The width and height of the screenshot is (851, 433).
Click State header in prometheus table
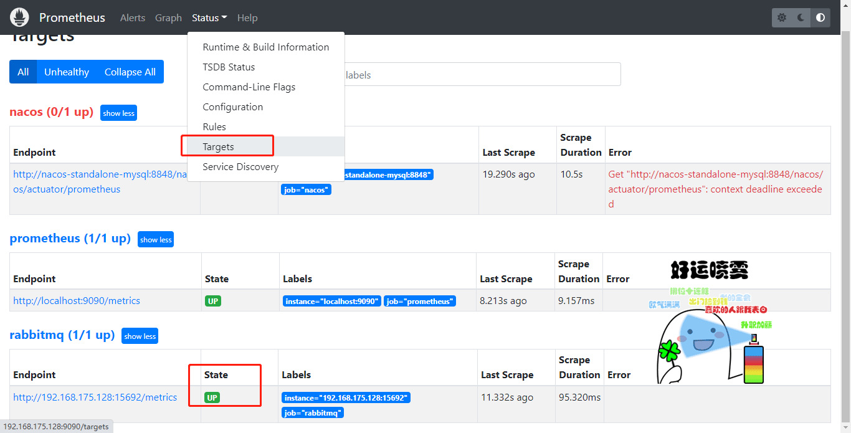(x=217, y=278)
